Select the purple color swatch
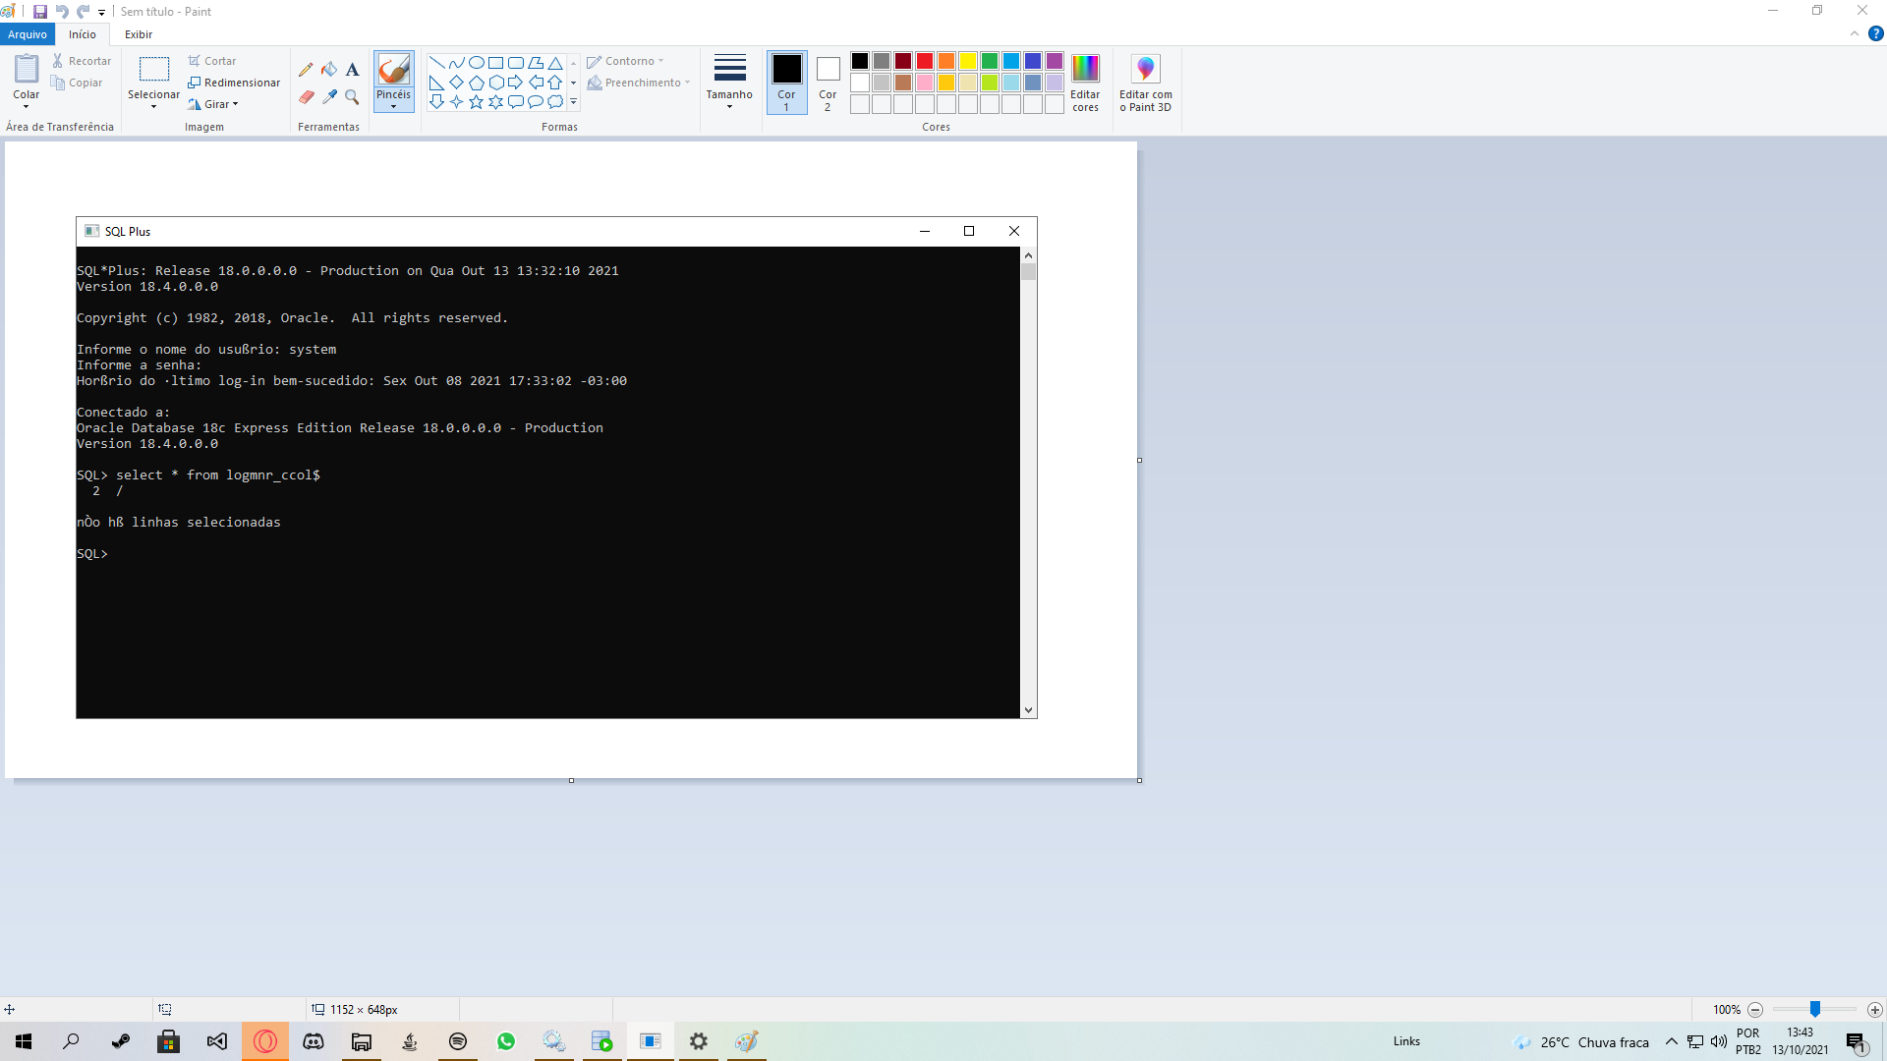1887x1061 pixels. (1055, 61)
